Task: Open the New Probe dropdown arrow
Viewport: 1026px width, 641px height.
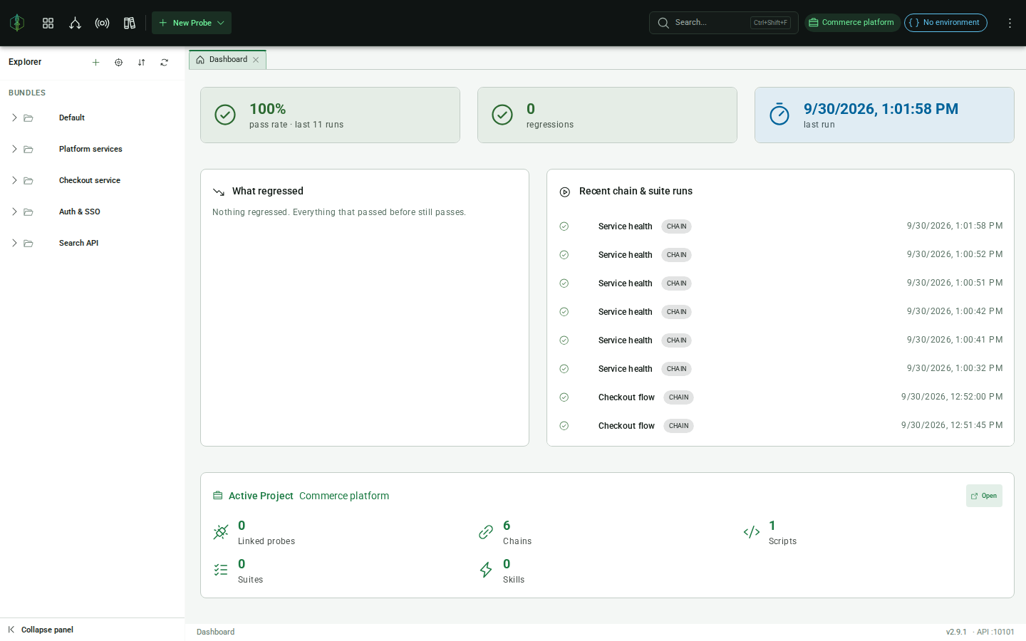Action: pyautogui.click(x=221, y=23)
